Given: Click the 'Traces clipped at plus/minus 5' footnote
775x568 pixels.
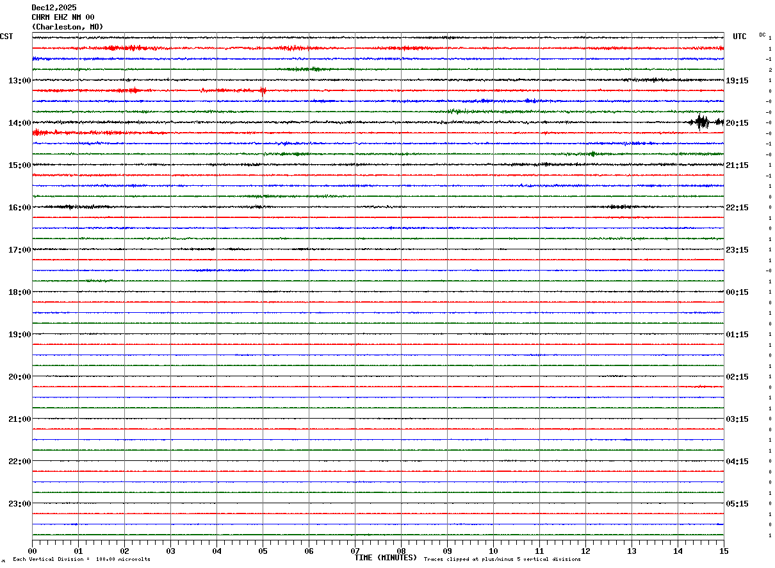Looking at the screenshot, I should 502,559.
